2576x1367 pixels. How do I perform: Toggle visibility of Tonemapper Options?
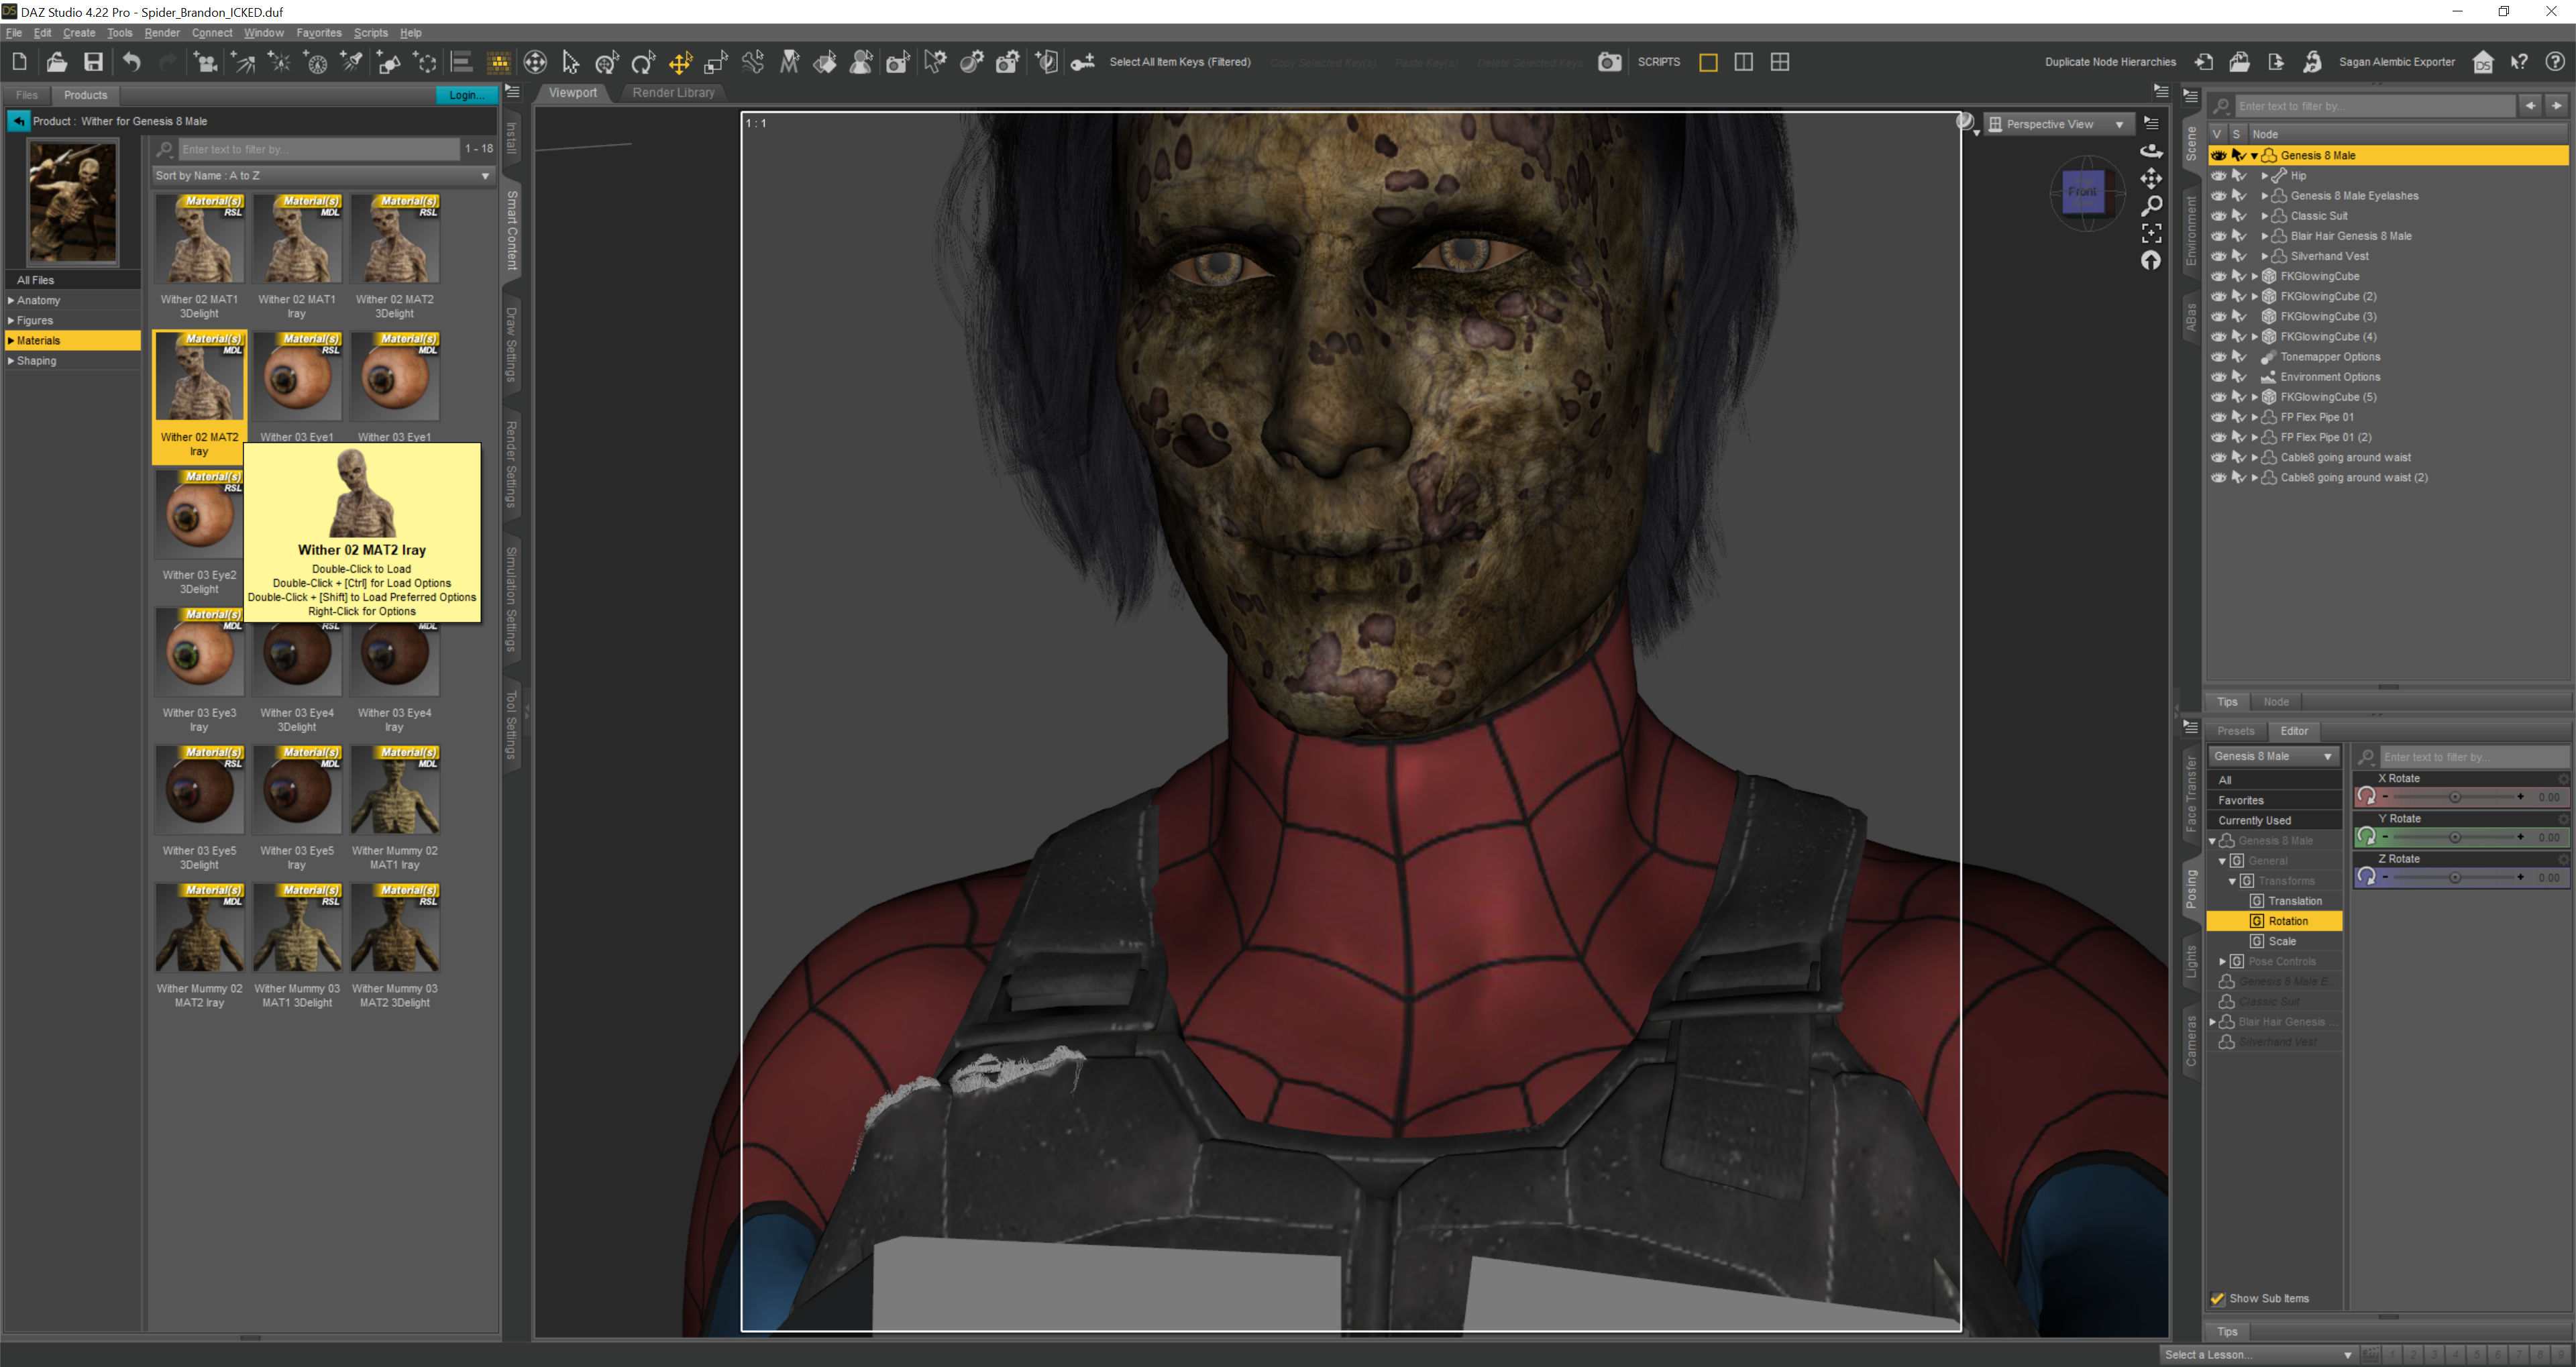tap(2218, 357)
